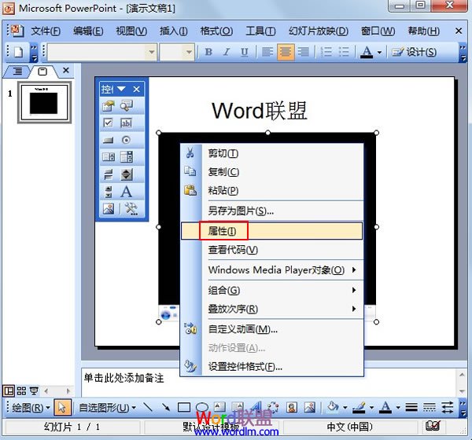Switch to Slide Sorter view
This screenshot has width=472, height=440.
click(21, 391)
